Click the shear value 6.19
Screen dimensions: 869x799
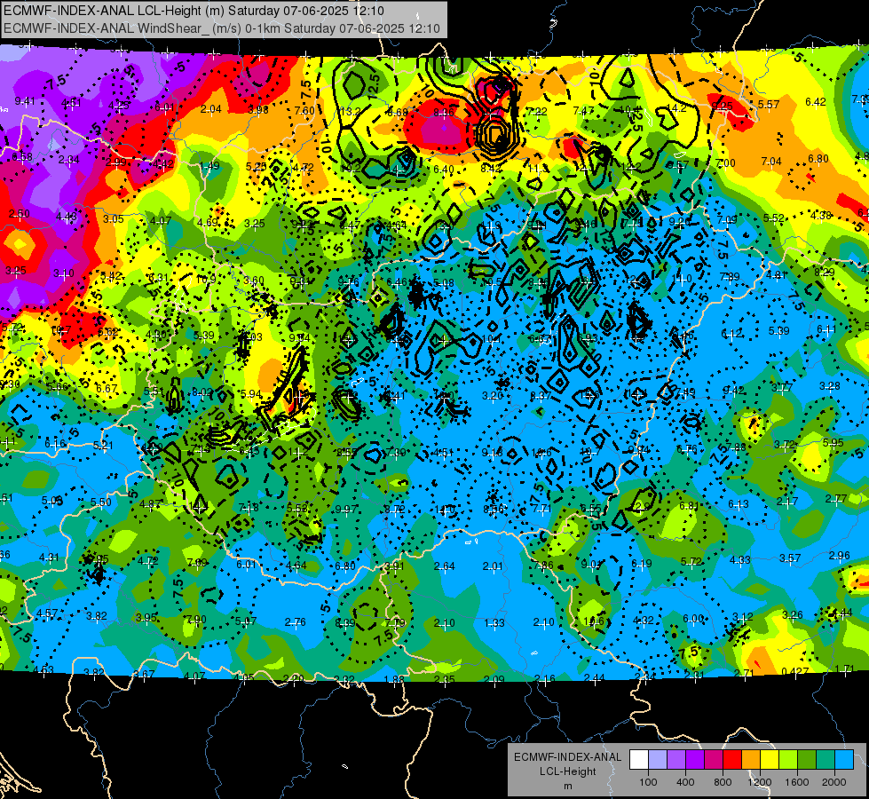[x=643, y=564]
